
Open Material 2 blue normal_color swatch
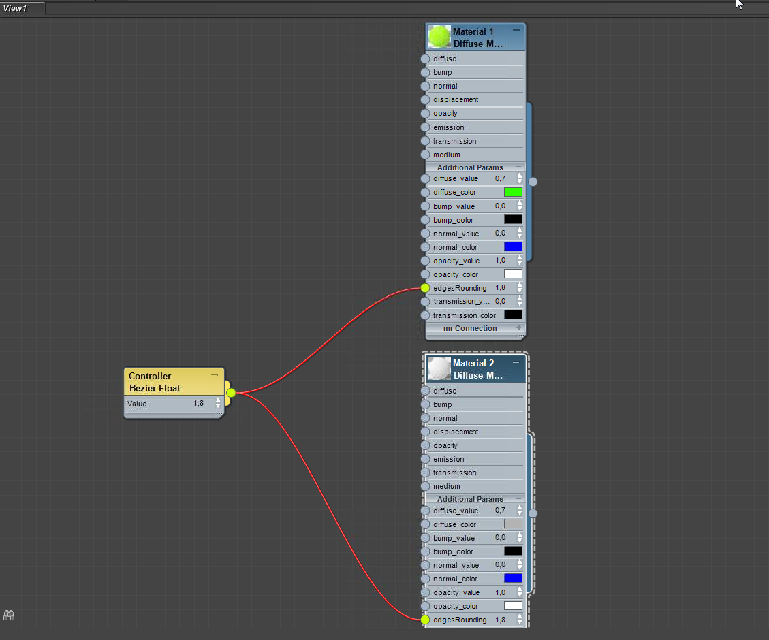(513, 579)
